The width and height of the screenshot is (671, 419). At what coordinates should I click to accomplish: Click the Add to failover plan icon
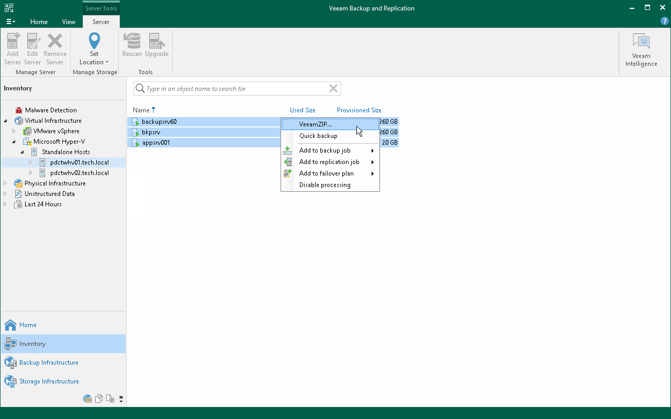tap(287, 173)
